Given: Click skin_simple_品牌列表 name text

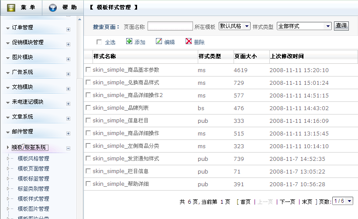Looking at the screenshot, I should point(120,108).
